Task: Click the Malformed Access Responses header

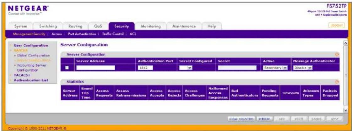Action: tap(218, 93)
